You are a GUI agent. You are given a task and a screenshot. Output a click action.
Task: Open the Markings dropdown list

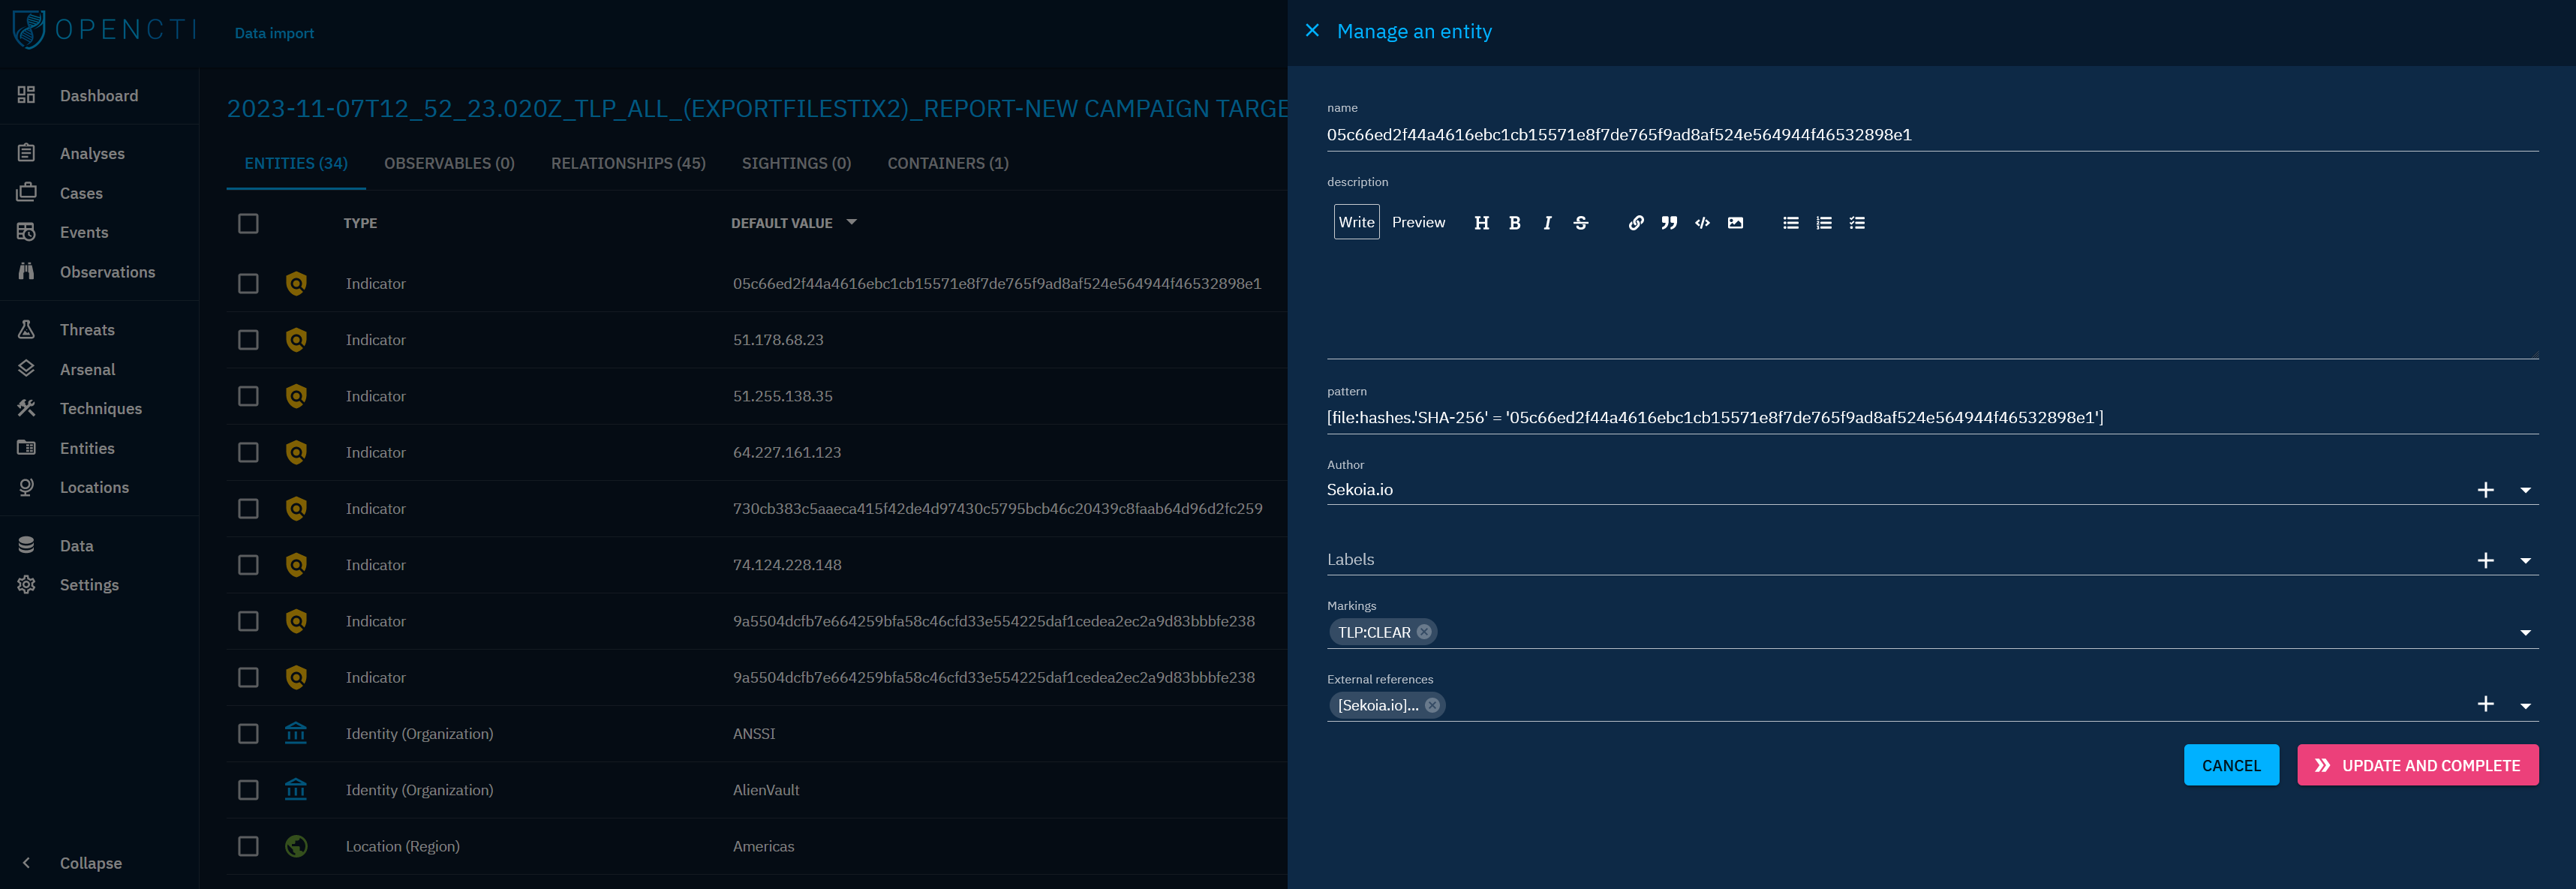2524,633
